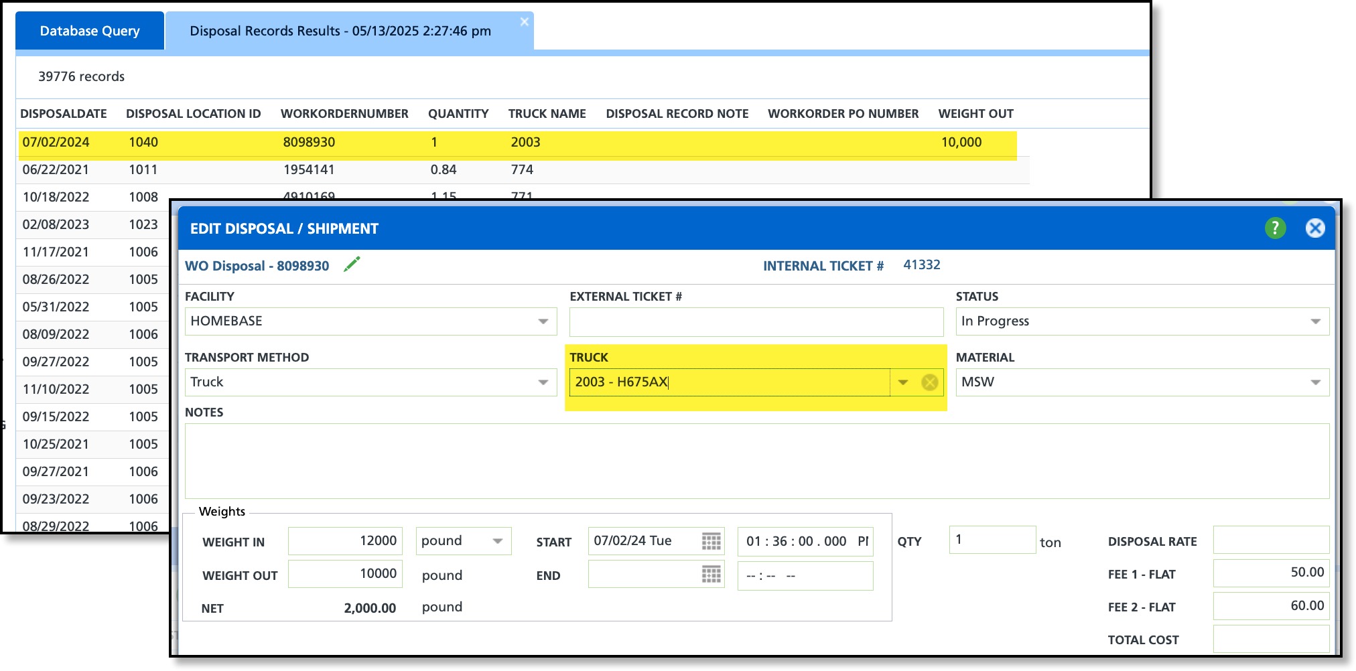
Task: Click work order number 1954141 in results
Action: click(x=309, y=169)
